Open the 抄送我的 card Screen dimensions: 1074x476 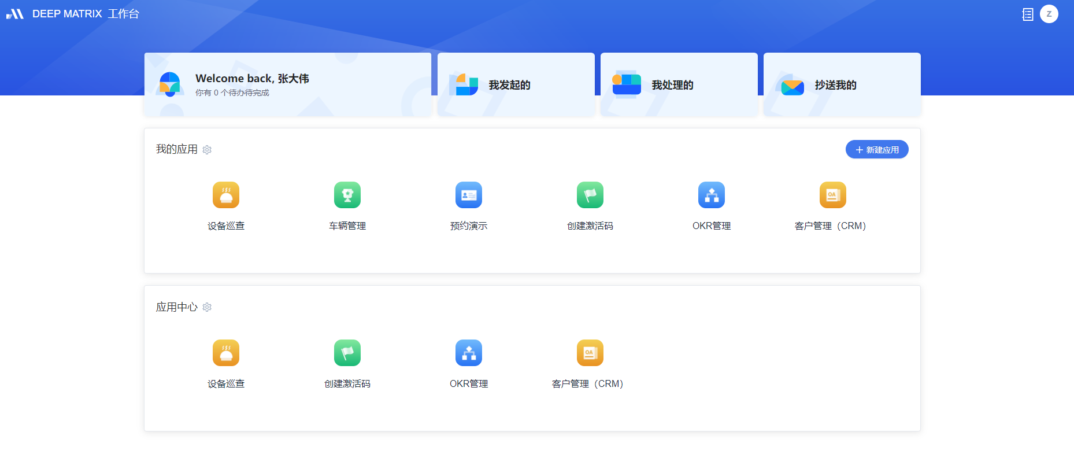click(842, 84)
